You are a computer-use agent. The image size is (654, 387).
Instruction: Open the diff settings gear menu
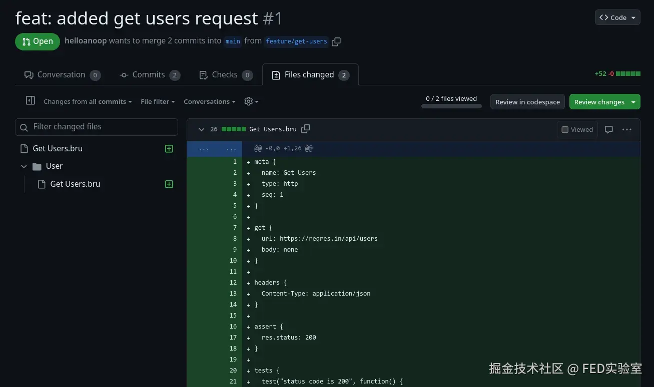(x=251, y=101)
